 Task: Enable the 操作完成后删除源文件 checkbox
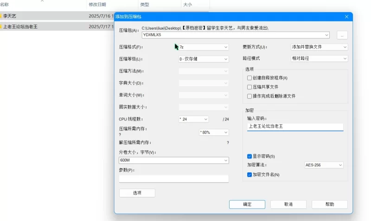pos(249,96)
